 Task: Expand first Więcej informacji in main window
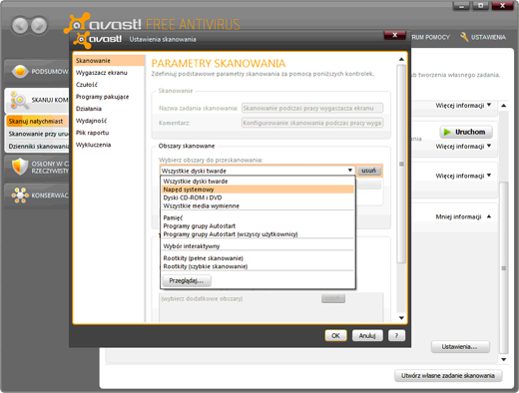tap(463, 105)
